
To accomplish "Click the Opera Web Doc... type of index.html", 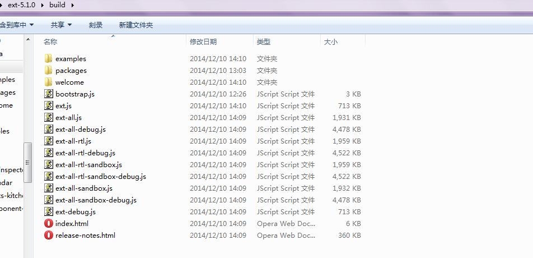I will pyautogui.click(x=286, y=224).
